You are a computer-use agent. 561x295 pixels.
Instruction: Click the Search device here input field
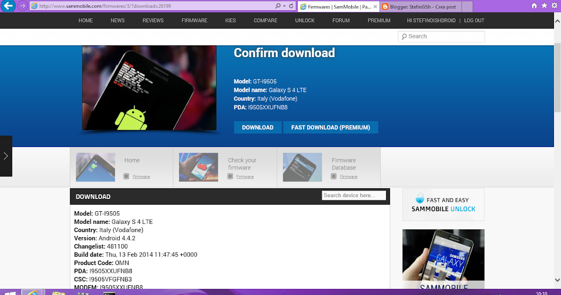[354, 195]
